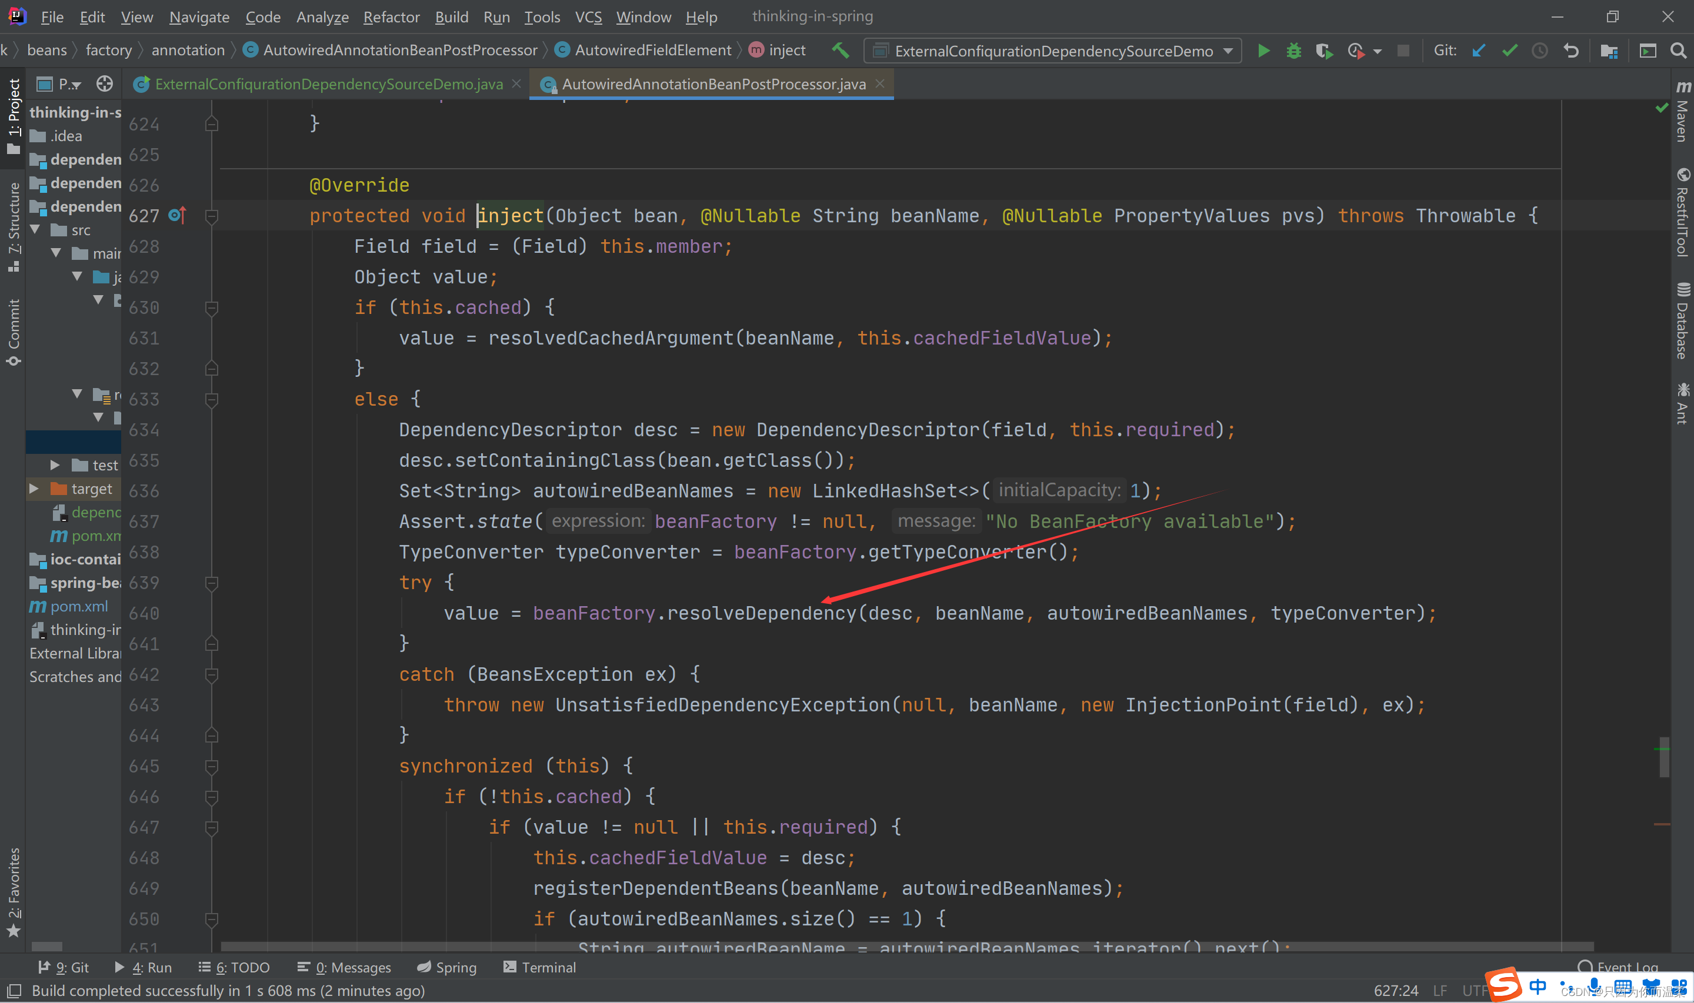The image size is (1694, 1003).
Task: Select the ExternalConfigurationDependencySourceDemo.java tab
Action: pyautogui.click(x=328, y=82)
